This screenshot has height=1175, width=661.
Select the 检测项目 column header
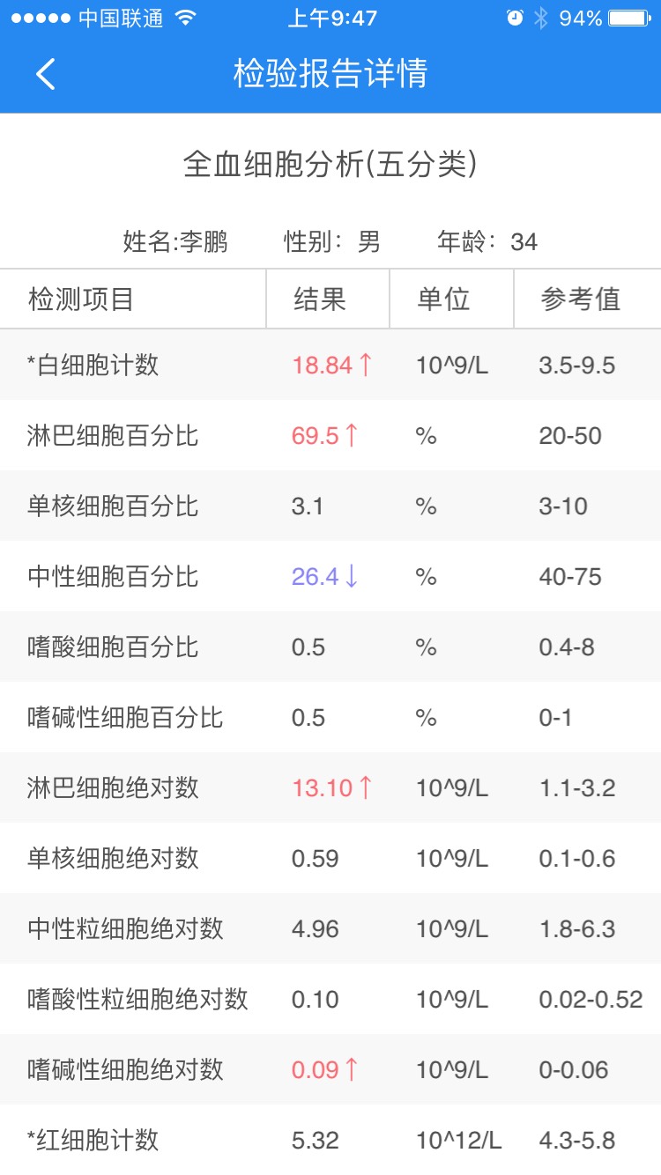coord(81,299)
